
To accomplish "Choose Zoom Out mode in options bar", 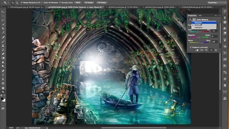I will coord(17,3).
